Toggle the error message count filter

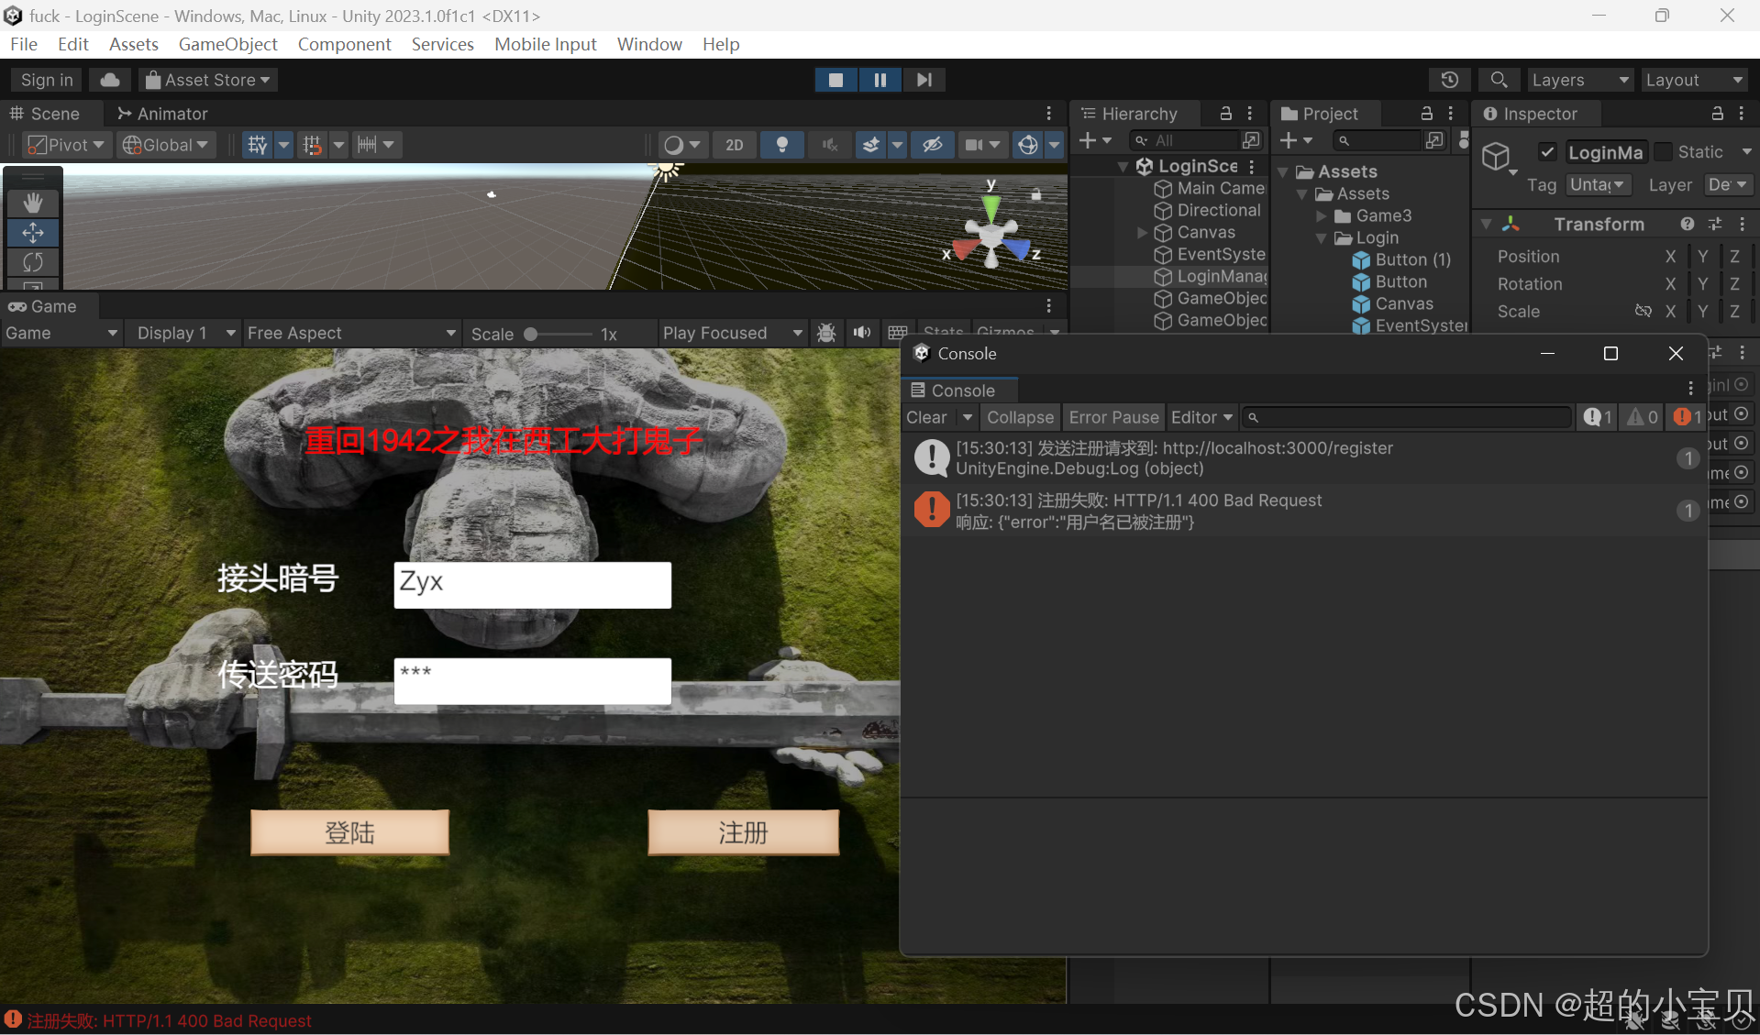tap(1687, 417)
